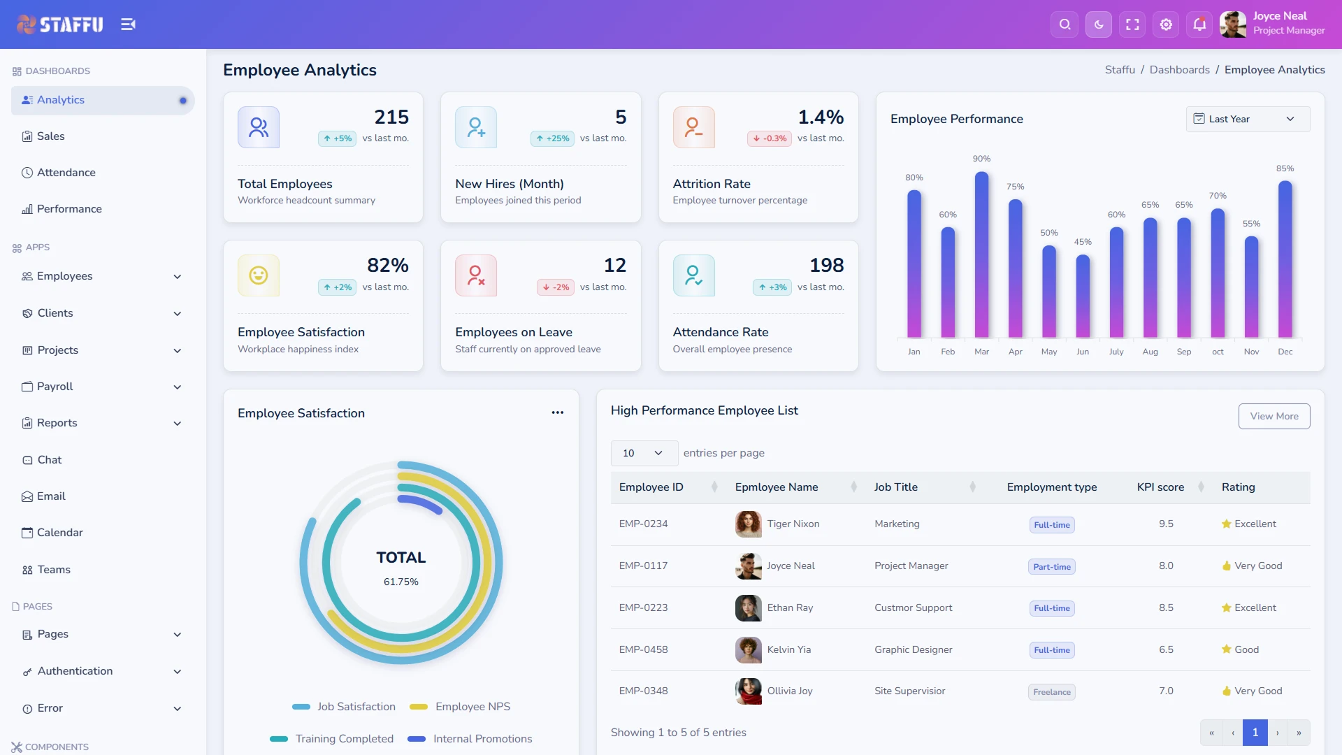Click the Employee Satisfaction smiley icon

[x=259, y=275]
